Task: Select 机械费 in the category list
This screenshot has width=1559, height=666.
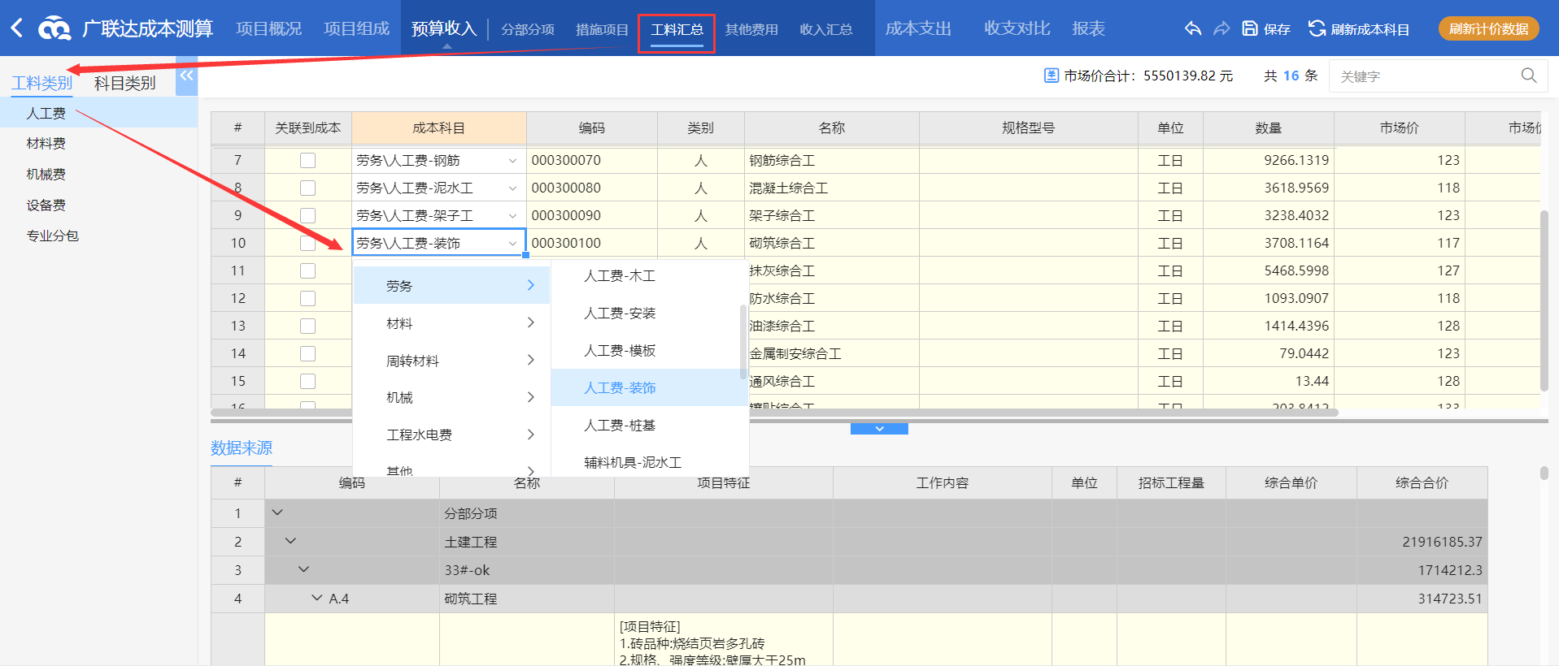Action: click(x=98, y=175)
